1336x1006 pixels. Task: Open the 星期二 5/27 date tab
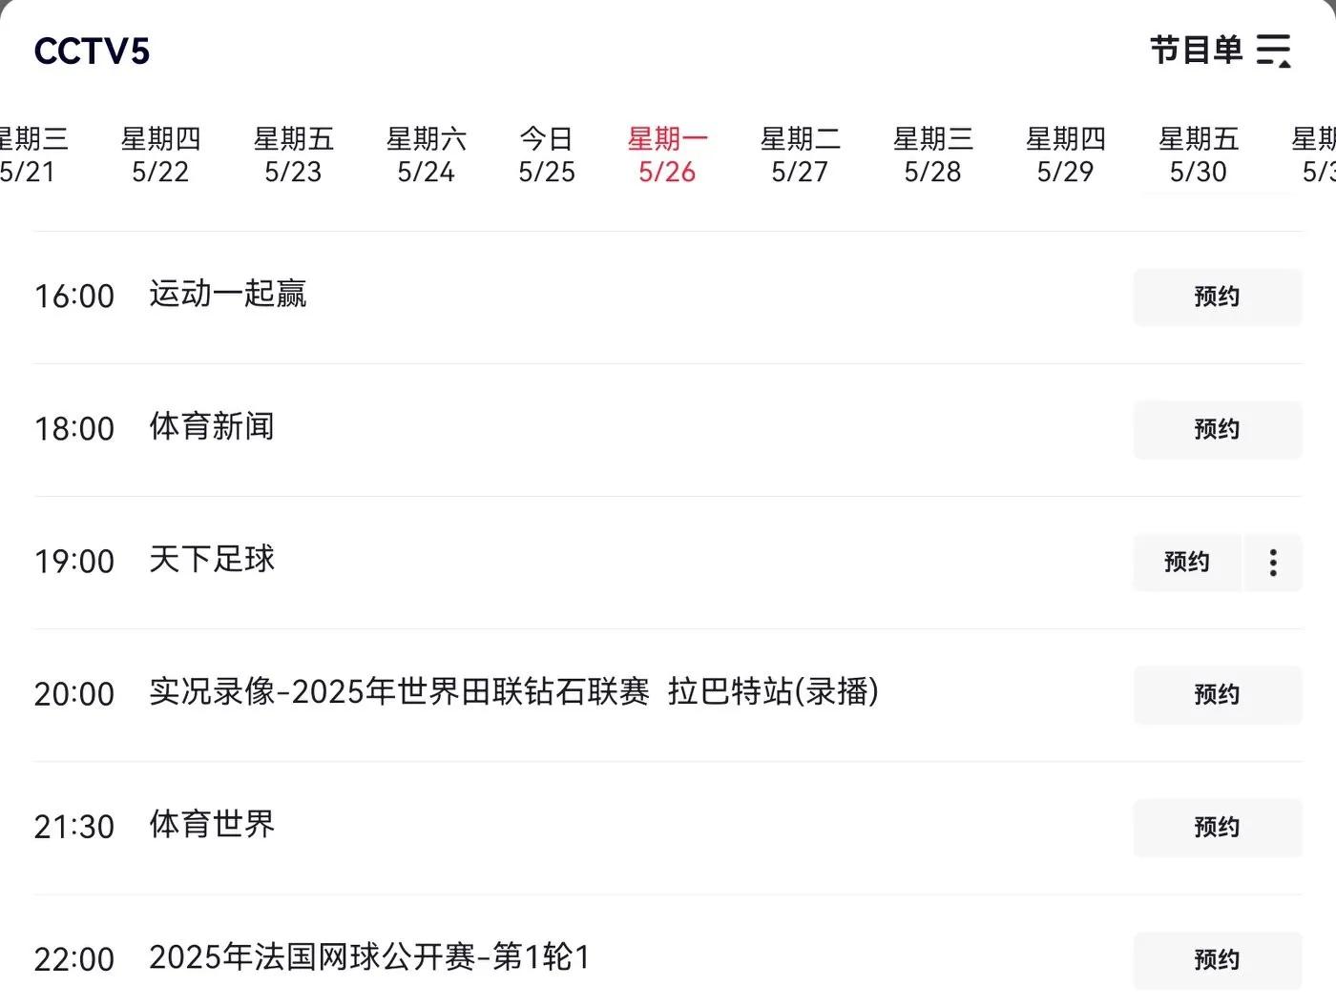pos(800,154)
